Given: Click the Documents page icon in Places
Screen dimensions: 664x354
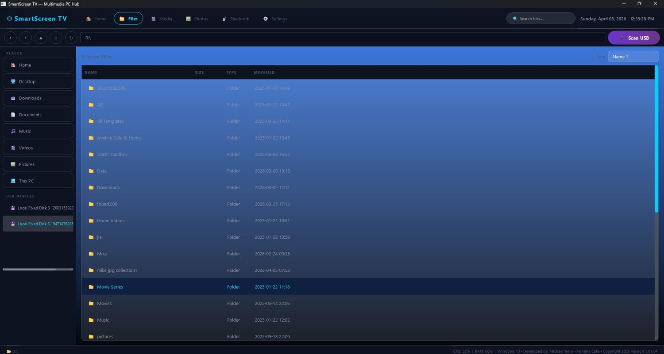Looking at the screenshot, I should point(13,115).
